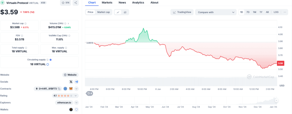Screen dimensions: 292x114
Task: Open the chart more options ellipsis
Action: coord(285,12)
